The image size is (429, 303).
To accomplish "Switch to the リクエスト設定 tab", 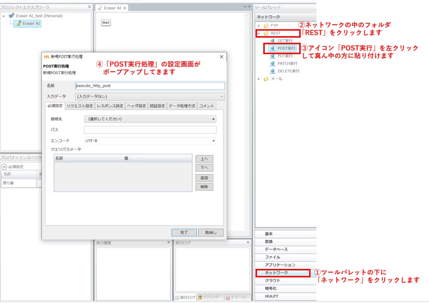I will click(80, 106).
